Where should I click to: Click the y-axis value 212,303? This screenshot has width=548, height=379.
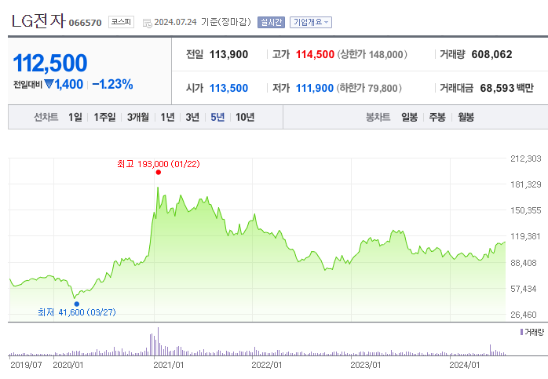[526, 159]
